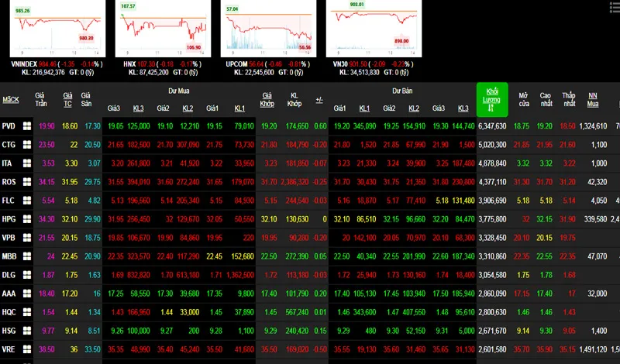This screenshot has height=364, width=620.
Task: Open the VN30 chart thumbnail
Action: point(374,29)
